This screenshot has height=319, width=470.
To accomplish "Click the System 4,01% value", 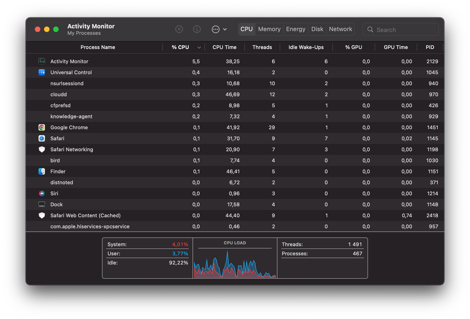I will pos(180,244).
